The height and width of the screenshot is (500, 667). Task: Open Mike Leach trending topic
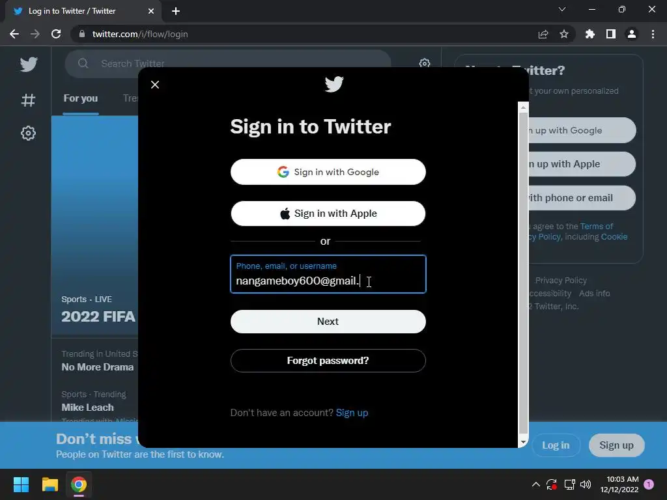88,408
